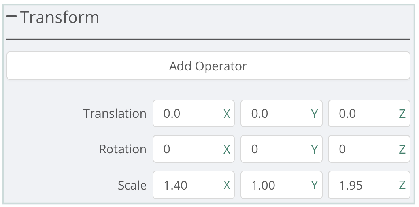The width and height of the screenshot is (419, 207).
Task: Click the Scale Y field showing 1.00
Action: pos(276,185)
